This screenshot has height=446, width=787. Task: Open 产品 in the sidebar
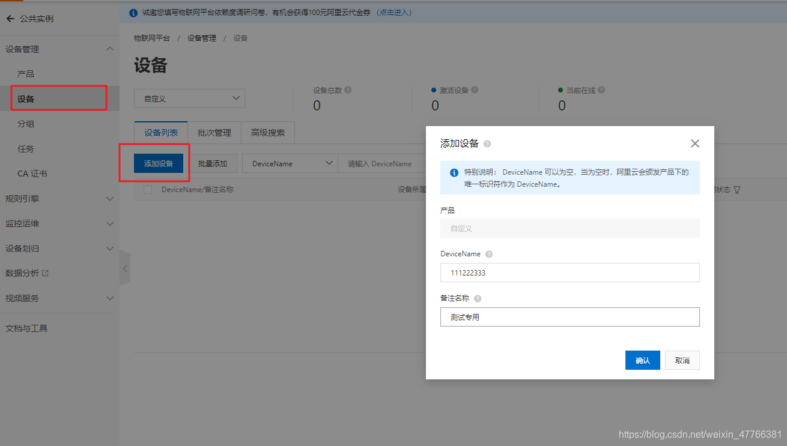[26, 74]
